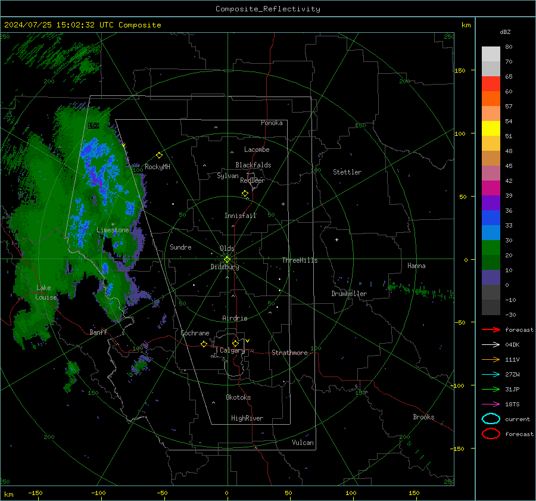Viewport: 536px width, 501px height.
Task: Click the Cochrane label
Action: pyautogui.click(x=195, y=333)
